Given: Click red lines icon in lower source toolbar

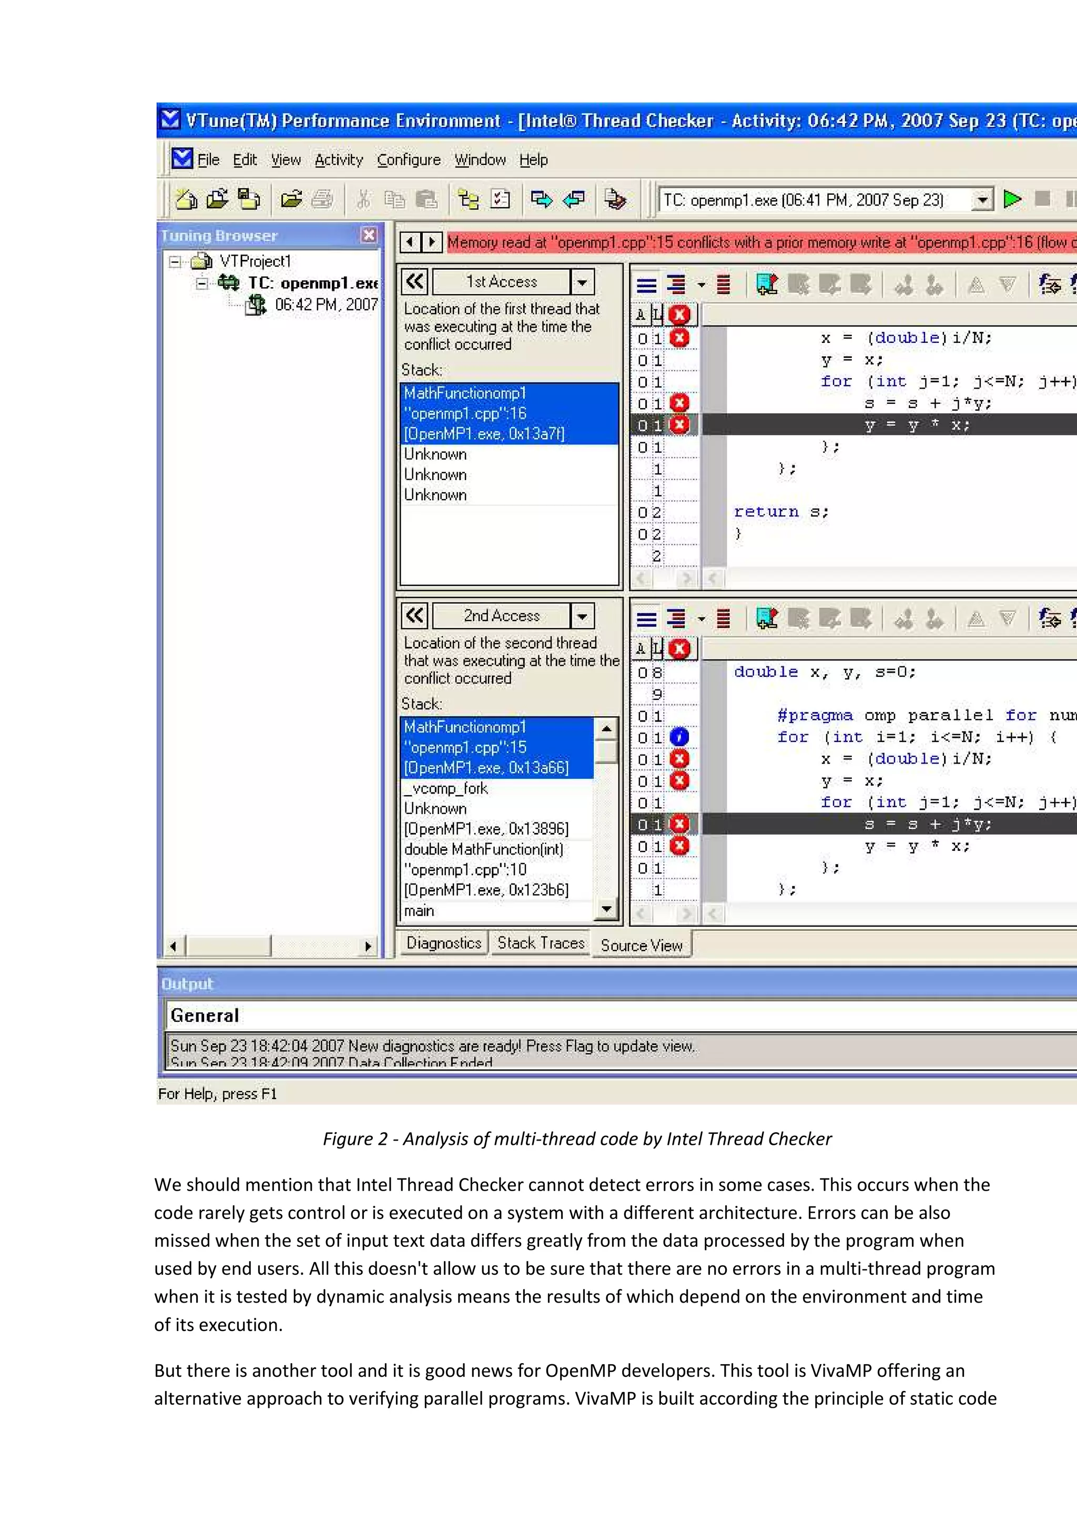Looking at the screenshot, I should point(723,619).
